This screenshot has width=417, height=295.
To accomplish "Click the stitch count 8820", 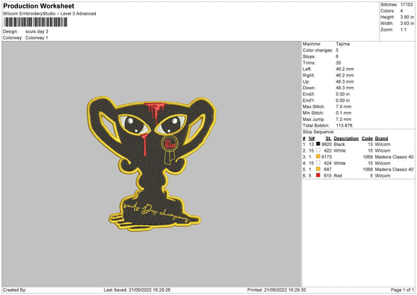I will tap(327, 144).
